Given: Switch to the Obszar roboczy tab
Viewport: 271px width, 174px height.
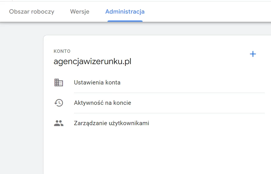Looking at the screenshot, I should (x=32, y=12).
